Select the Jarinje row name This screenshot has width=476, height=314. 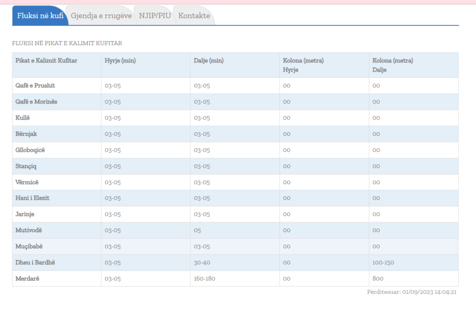(25, 214)
